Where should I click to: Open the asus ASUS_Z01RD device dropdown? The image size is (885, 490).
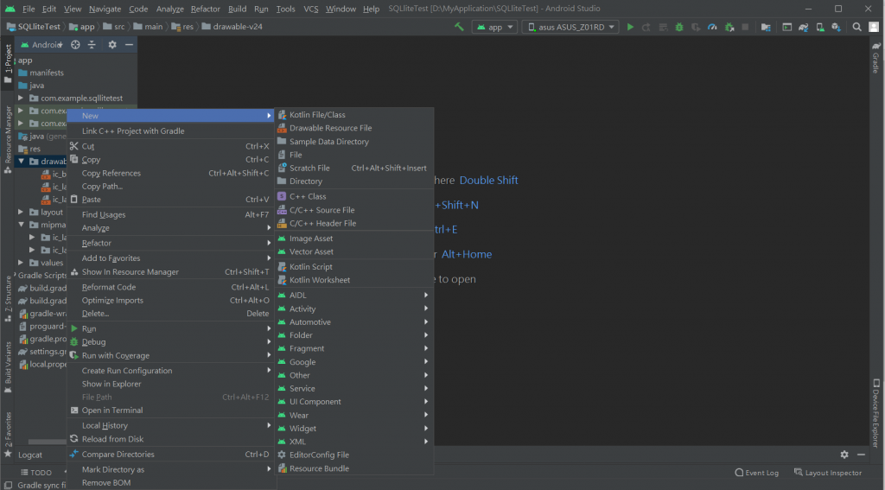[x=570, y=27]
